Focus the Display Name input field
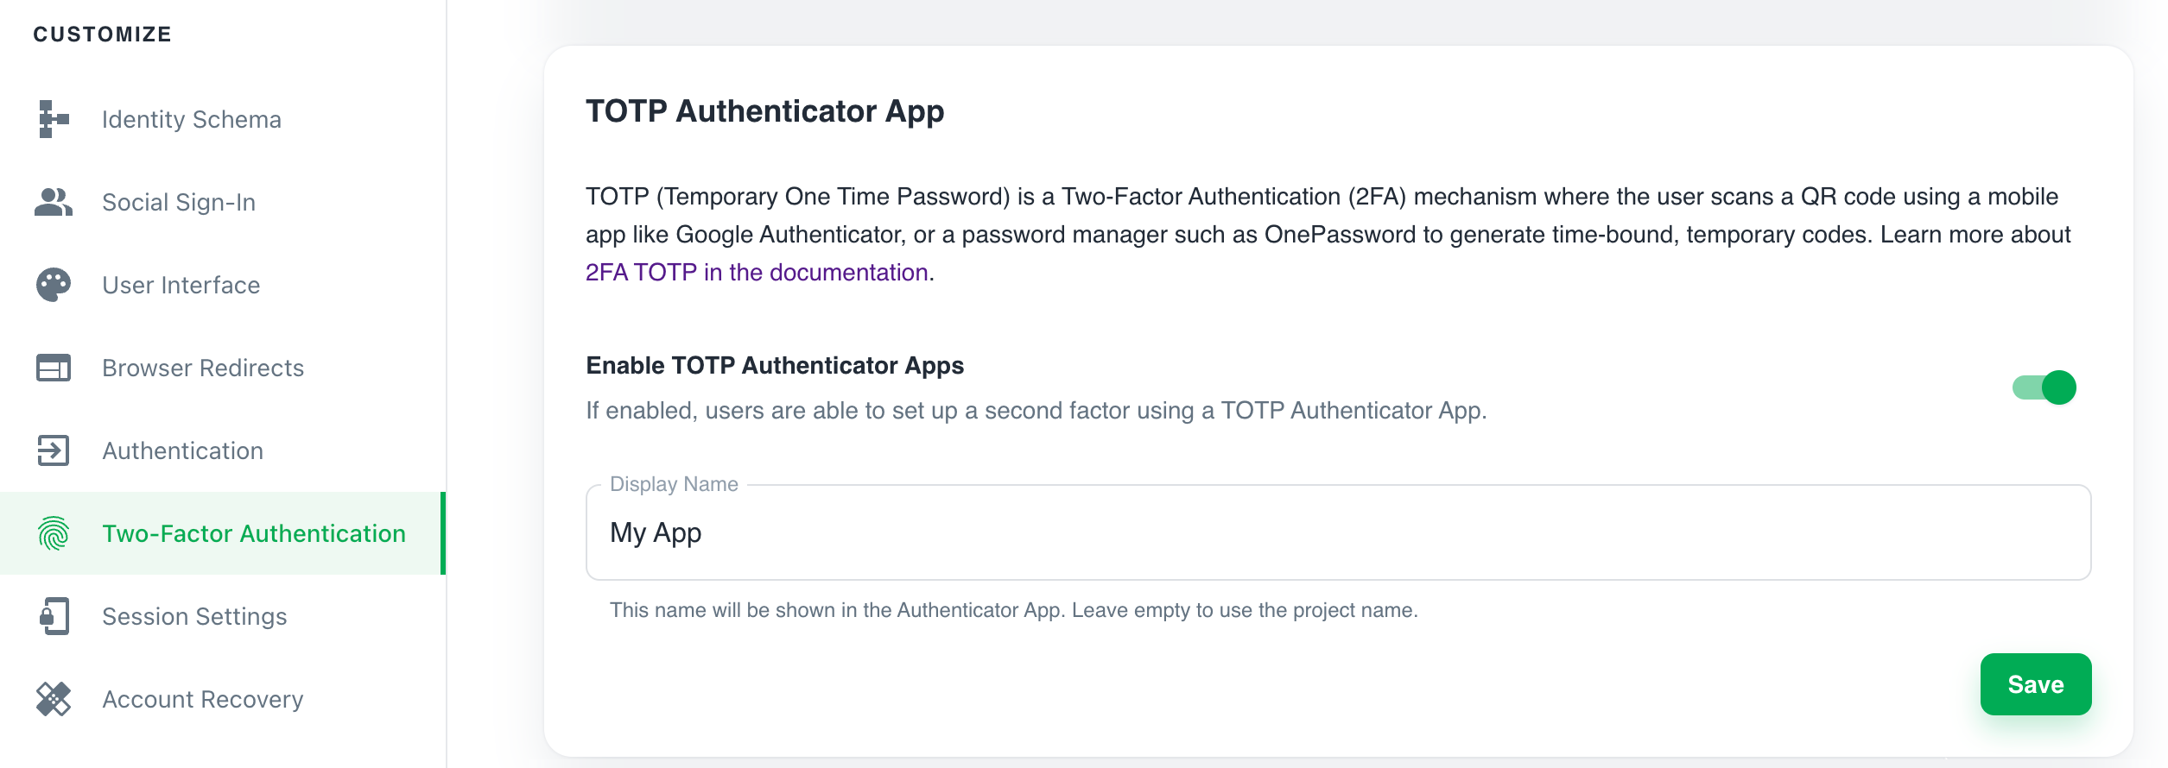This screenshot has height=768, width=2168. [1339, 532]
